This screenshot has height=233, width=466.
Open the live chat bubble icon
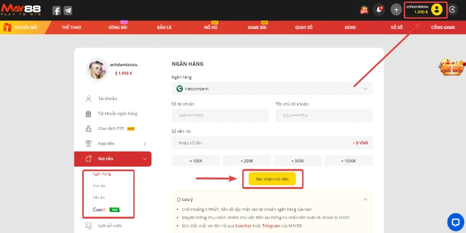[454, 221]
